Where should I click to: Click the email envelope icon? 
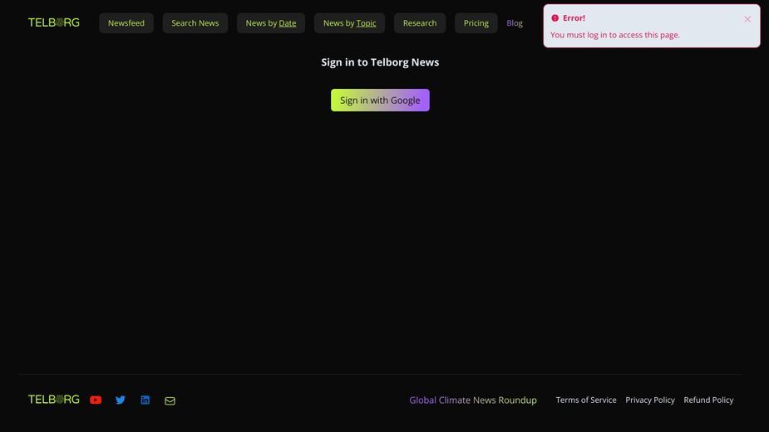click(170, 400)
